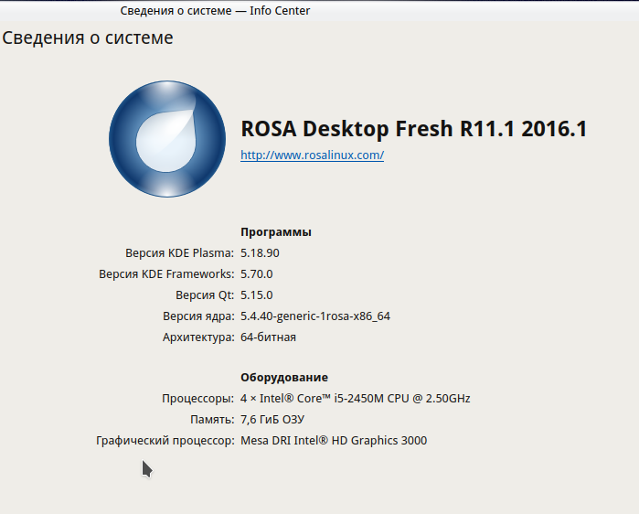Screen dimensions: 639x514
Task: Select the Frameworks version value 5.70.0
Action: pyautogui.click(x=257, y=273)
